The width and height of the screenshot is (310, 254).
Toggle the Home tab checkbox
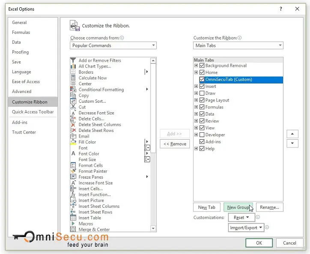tap(202, 72)
